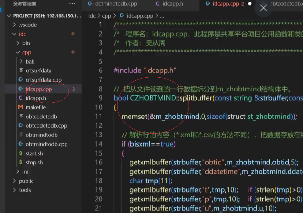Open stop.sh script

point(34,163)
